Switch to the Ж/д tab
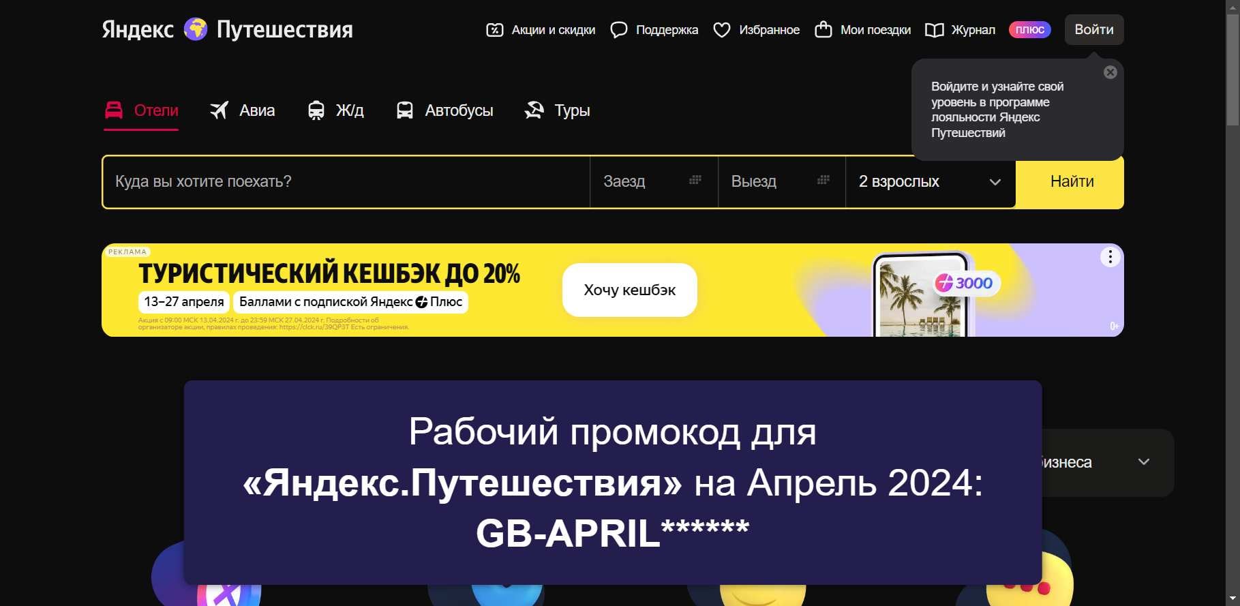Viewport: 1240px width, 606px height. (335, 110)
